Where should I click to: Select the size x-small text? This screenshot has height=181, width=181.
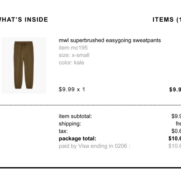coord(74,55)
